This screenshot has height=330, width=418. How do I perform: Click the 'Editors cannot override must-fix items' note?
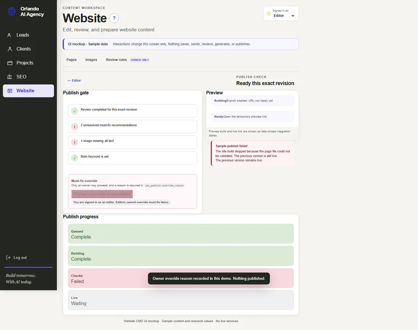point(121,202)
